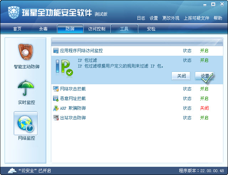Click the 程序版本 22.00.00.48 text
The height and width of the screenshot is (175, 228).
point(201,170)
